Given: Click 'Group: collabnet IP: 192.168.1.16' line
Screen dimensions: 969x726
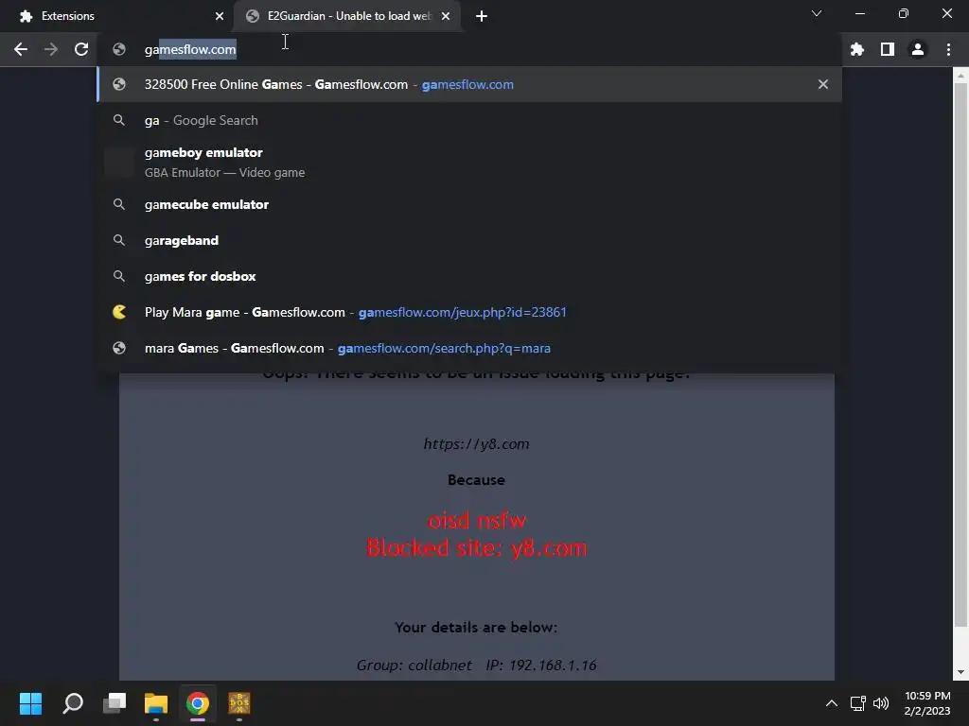Looking at the screenshot, I should [477, 665].
